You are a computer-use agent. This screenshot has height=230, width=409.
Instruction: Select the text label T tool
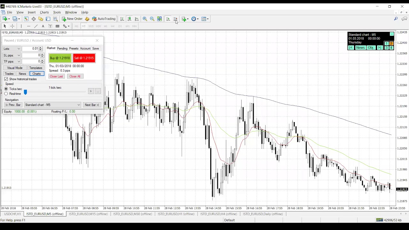pos(50,26)
